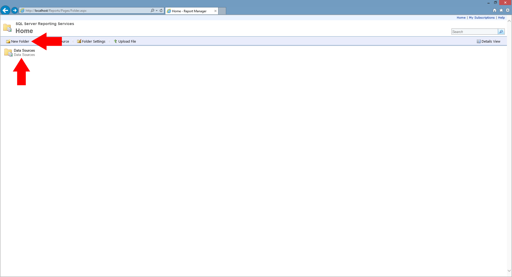Open a new tab with the blank tab button

(222, 11)
